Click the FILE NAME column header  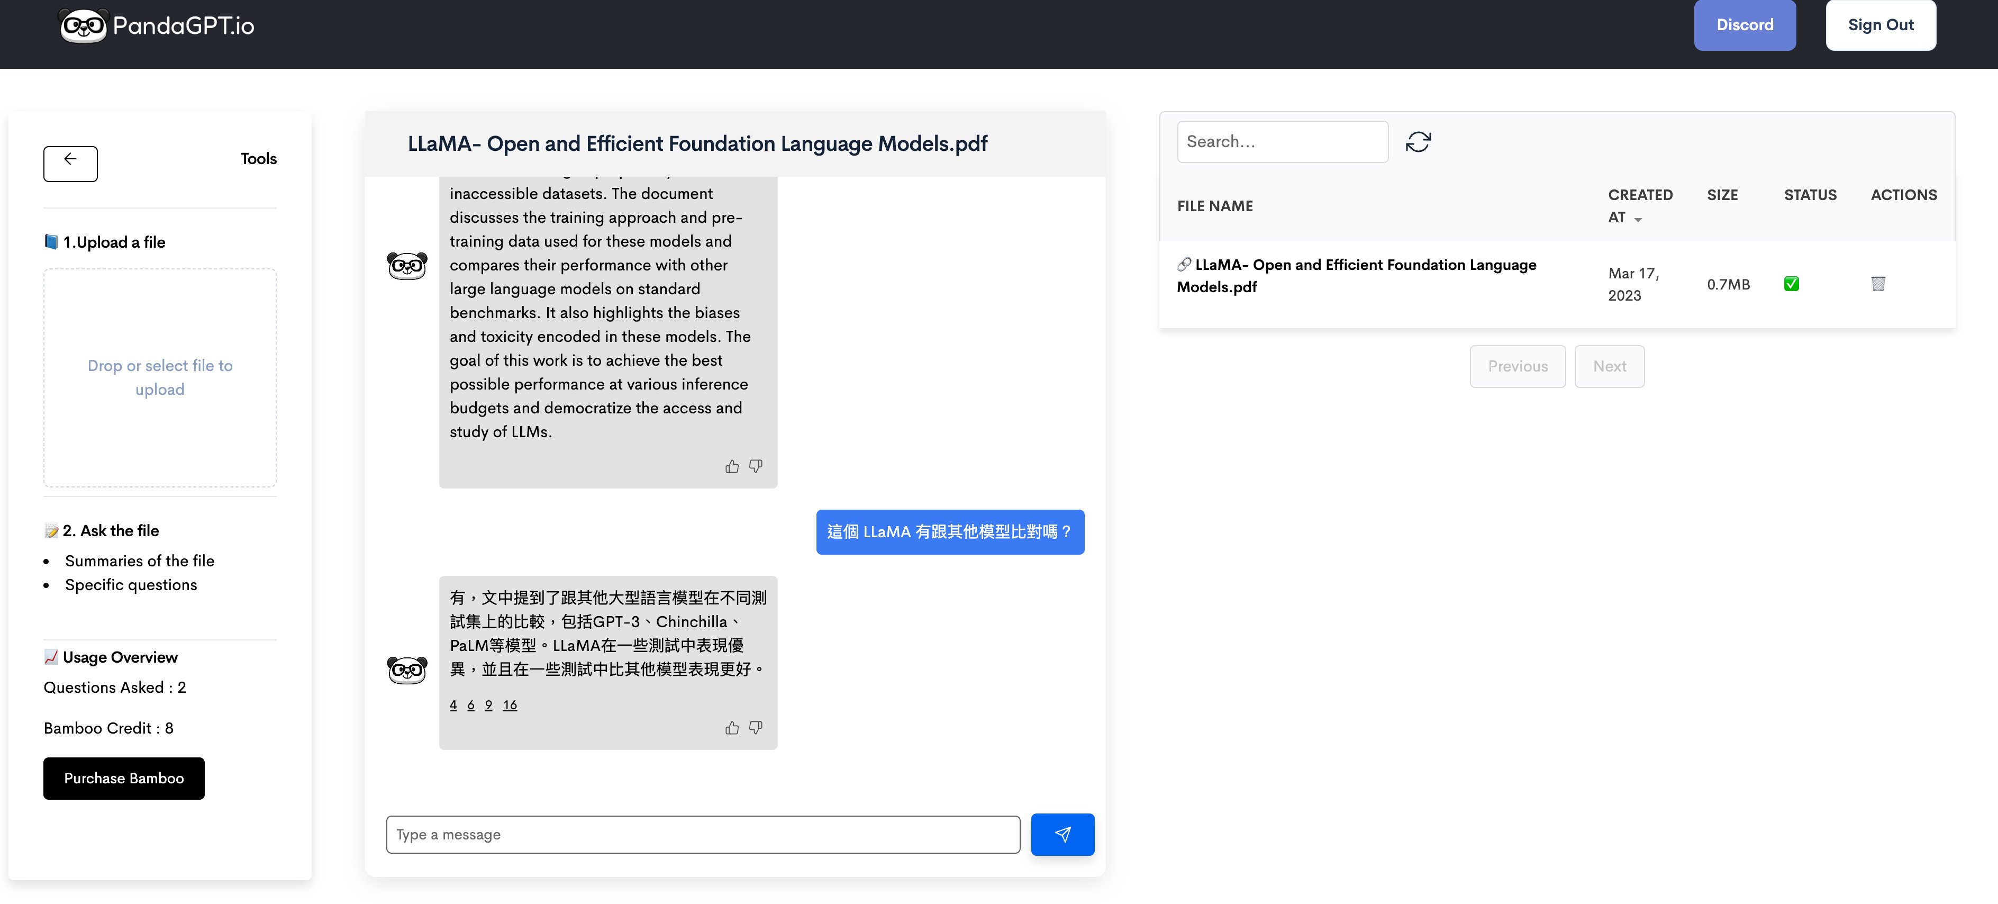1215,206
